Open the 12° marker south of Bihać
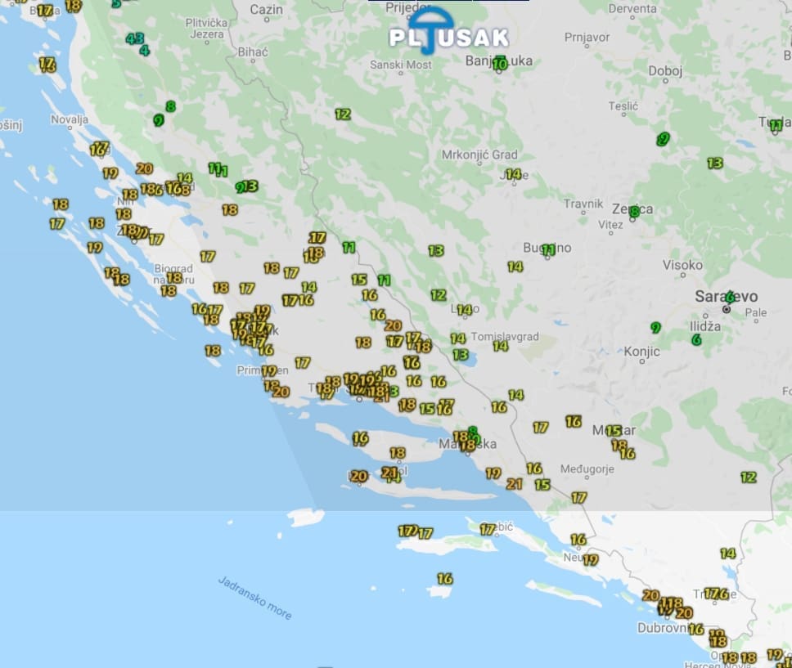The image size is (792, 668). tap(343, 114)
